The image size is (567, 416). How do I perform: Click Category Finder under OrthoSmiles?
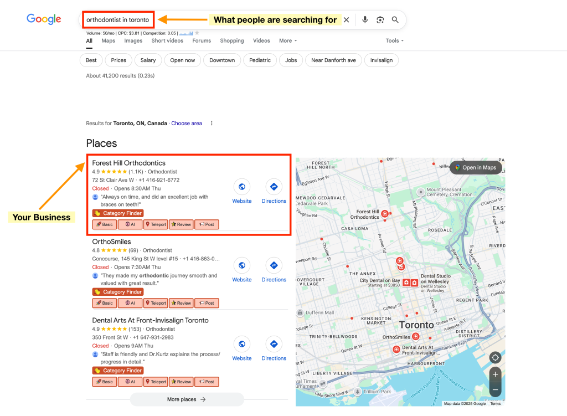118,292
